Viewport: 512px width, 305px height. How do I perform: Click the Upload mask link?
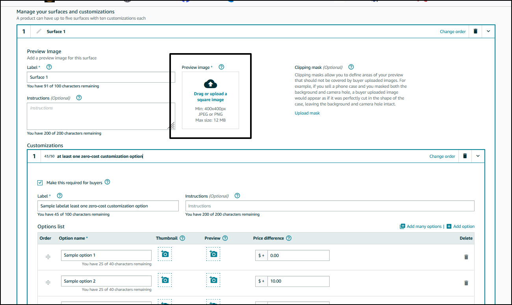pos(307,113)
